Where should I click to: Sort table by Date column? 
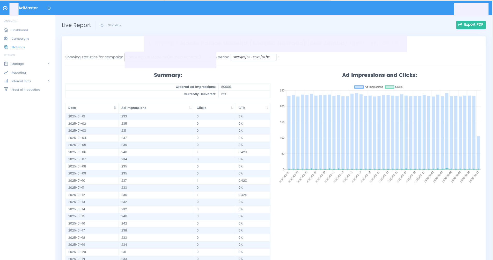point(115,108)
